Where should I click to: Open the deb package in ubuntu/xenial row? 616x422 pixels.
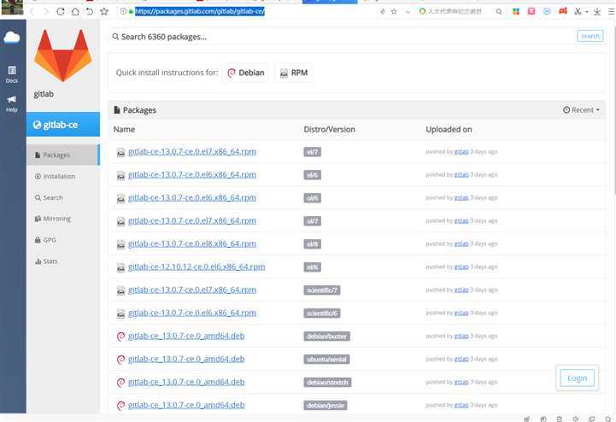click(186, 359)
